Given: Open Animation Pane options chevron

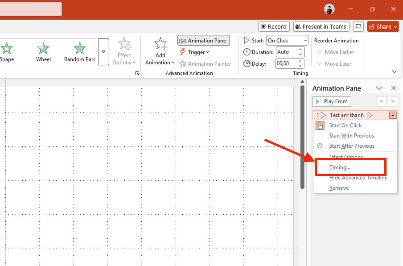Looking at the screenshot, I should pyautogui.click(x=379, y=88).
